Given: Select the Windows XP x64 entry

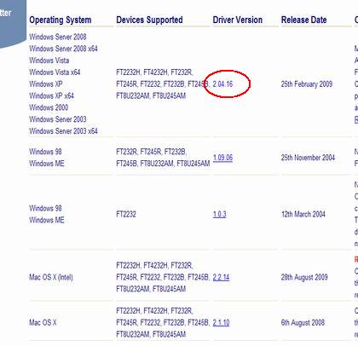Looking at the screenshot, I should coord(51,95).
